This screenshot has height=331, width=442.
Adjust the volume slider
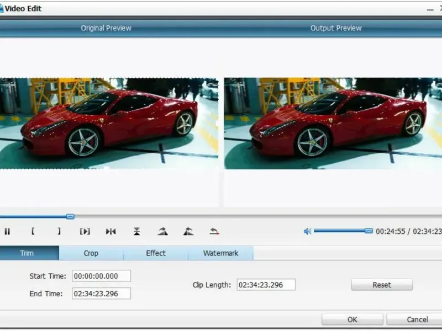click(x=369, y=231)
